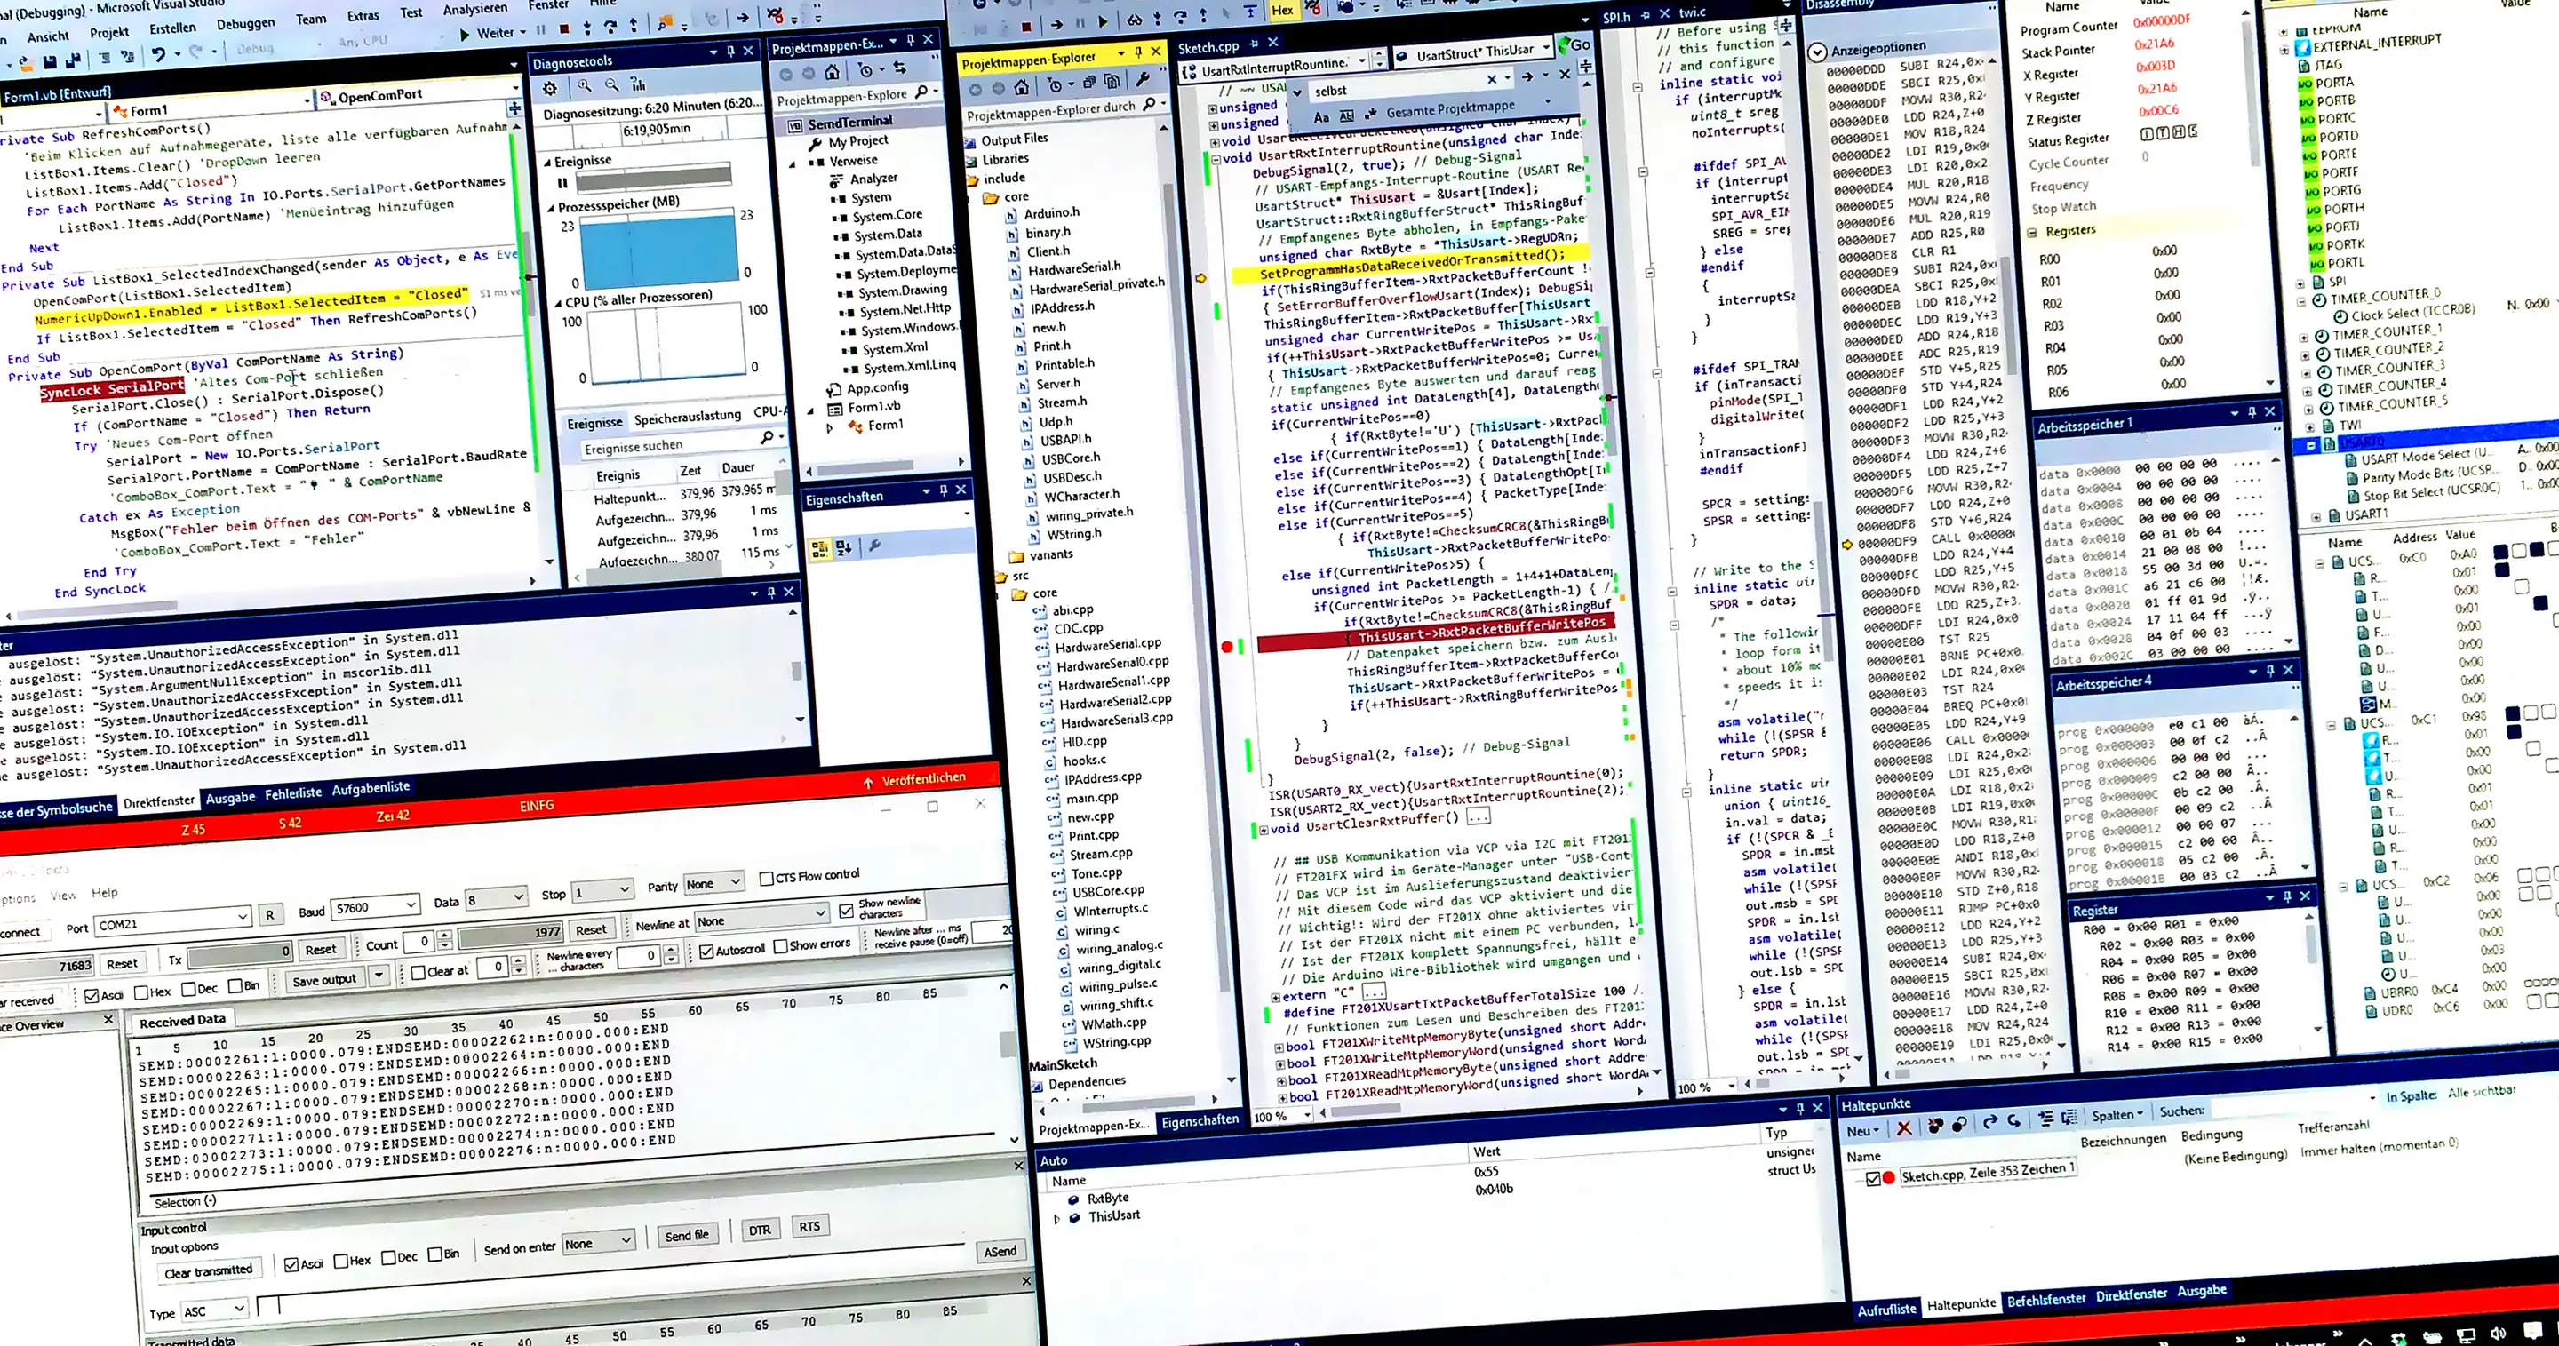Click the red X delete icon in Haltepunkte panel
Viewport: 2559px width, 1346px height.
pos(1904,1130)
